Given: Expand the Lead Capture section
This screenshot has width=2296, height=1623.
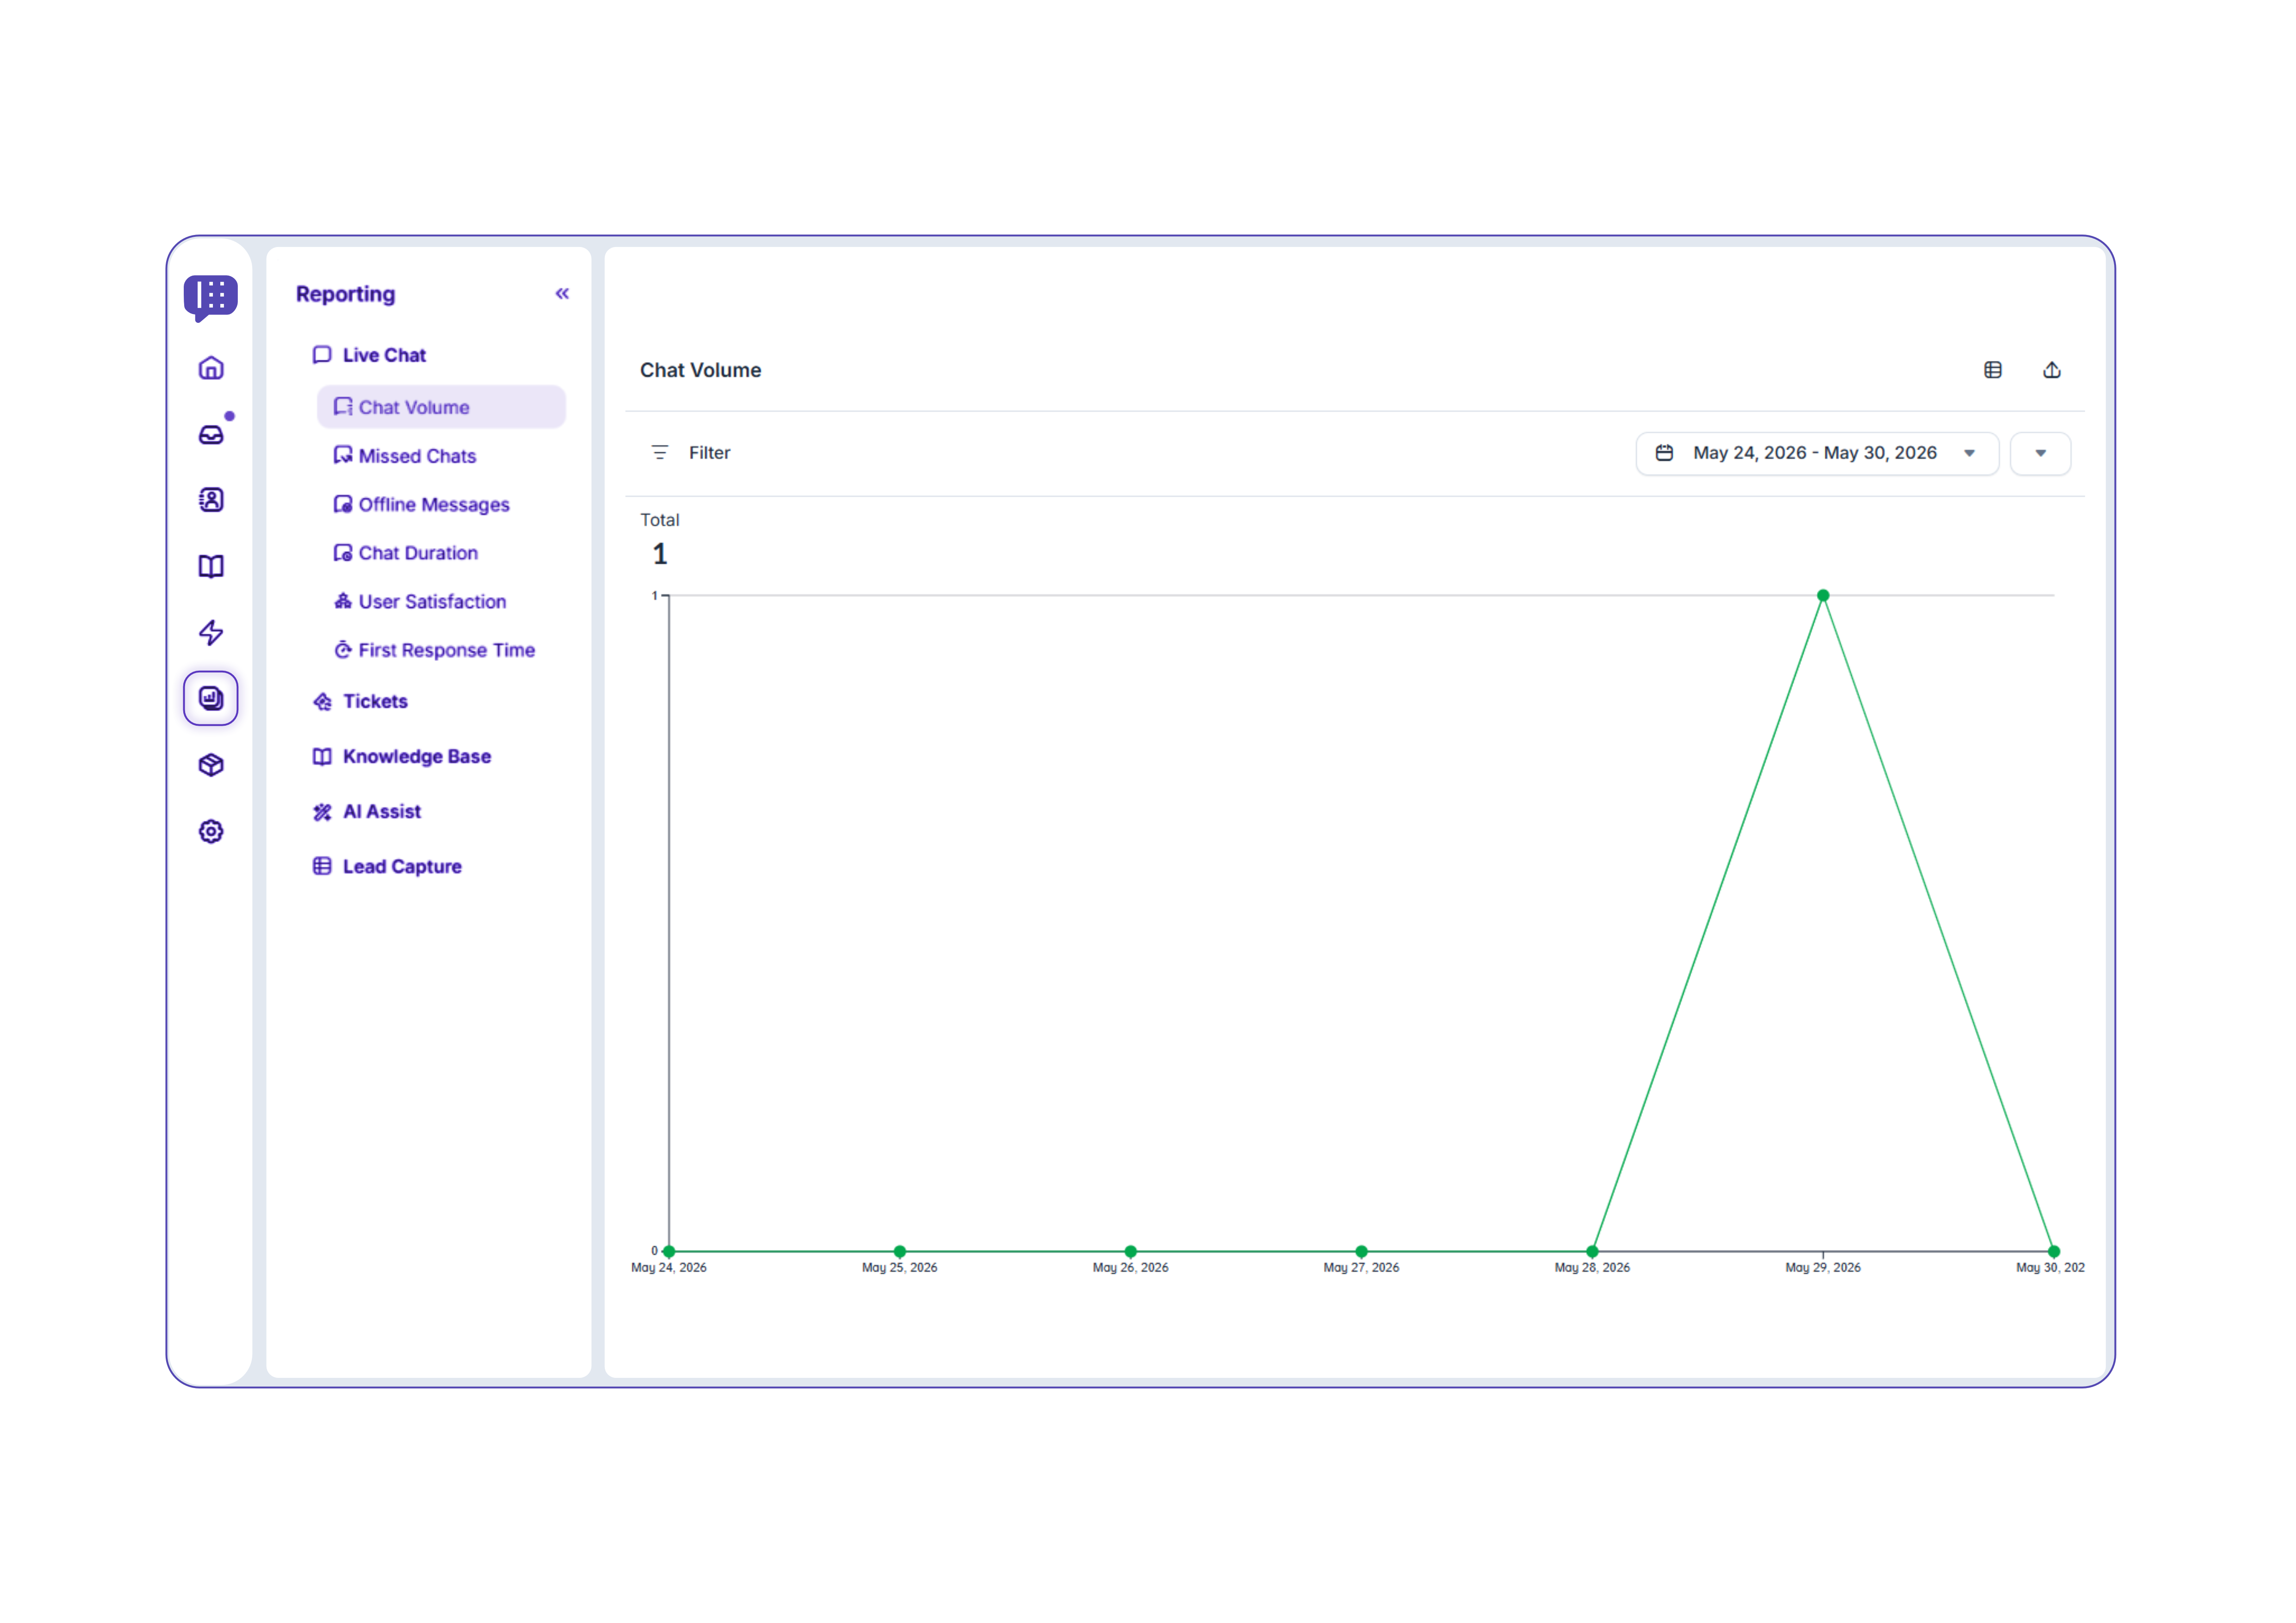Looking at the screenshot, I should (x=387, y=866).
